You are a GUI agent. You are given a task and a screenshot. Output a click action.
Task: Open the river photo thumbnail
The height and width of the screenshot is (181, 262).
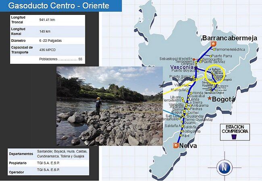tap(109, 106)
